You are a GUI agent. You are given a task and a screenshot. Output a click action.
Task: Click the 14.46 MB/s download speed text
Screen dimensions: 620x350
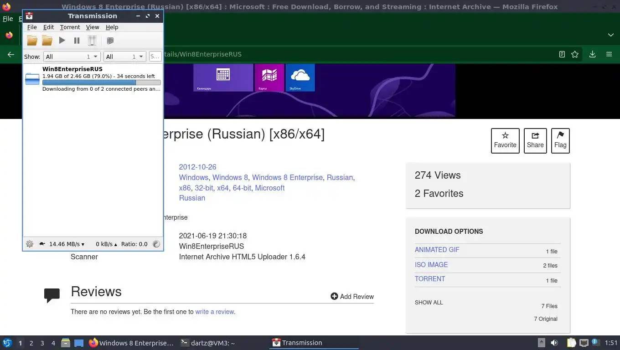67,244
